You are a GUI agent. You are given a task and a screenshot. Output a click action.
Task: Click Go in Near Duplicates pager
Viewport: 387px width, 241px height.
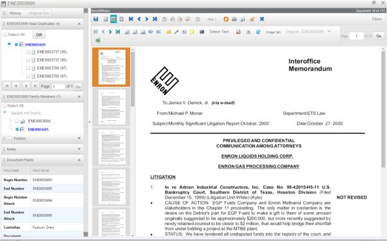[78, 87]
